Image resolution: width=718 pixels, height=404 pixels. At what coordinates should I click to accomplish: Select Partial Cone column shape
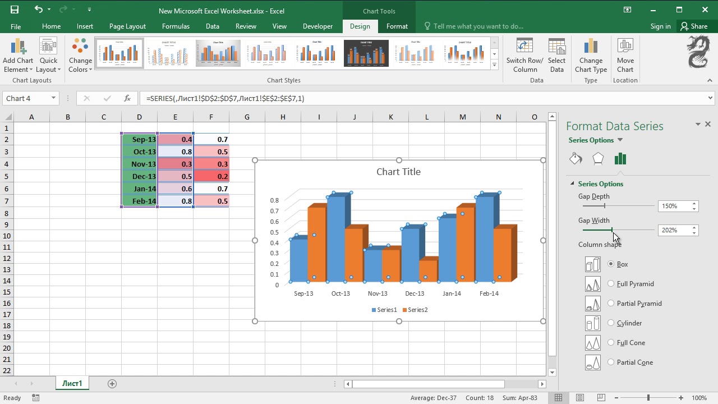(611, 362)
